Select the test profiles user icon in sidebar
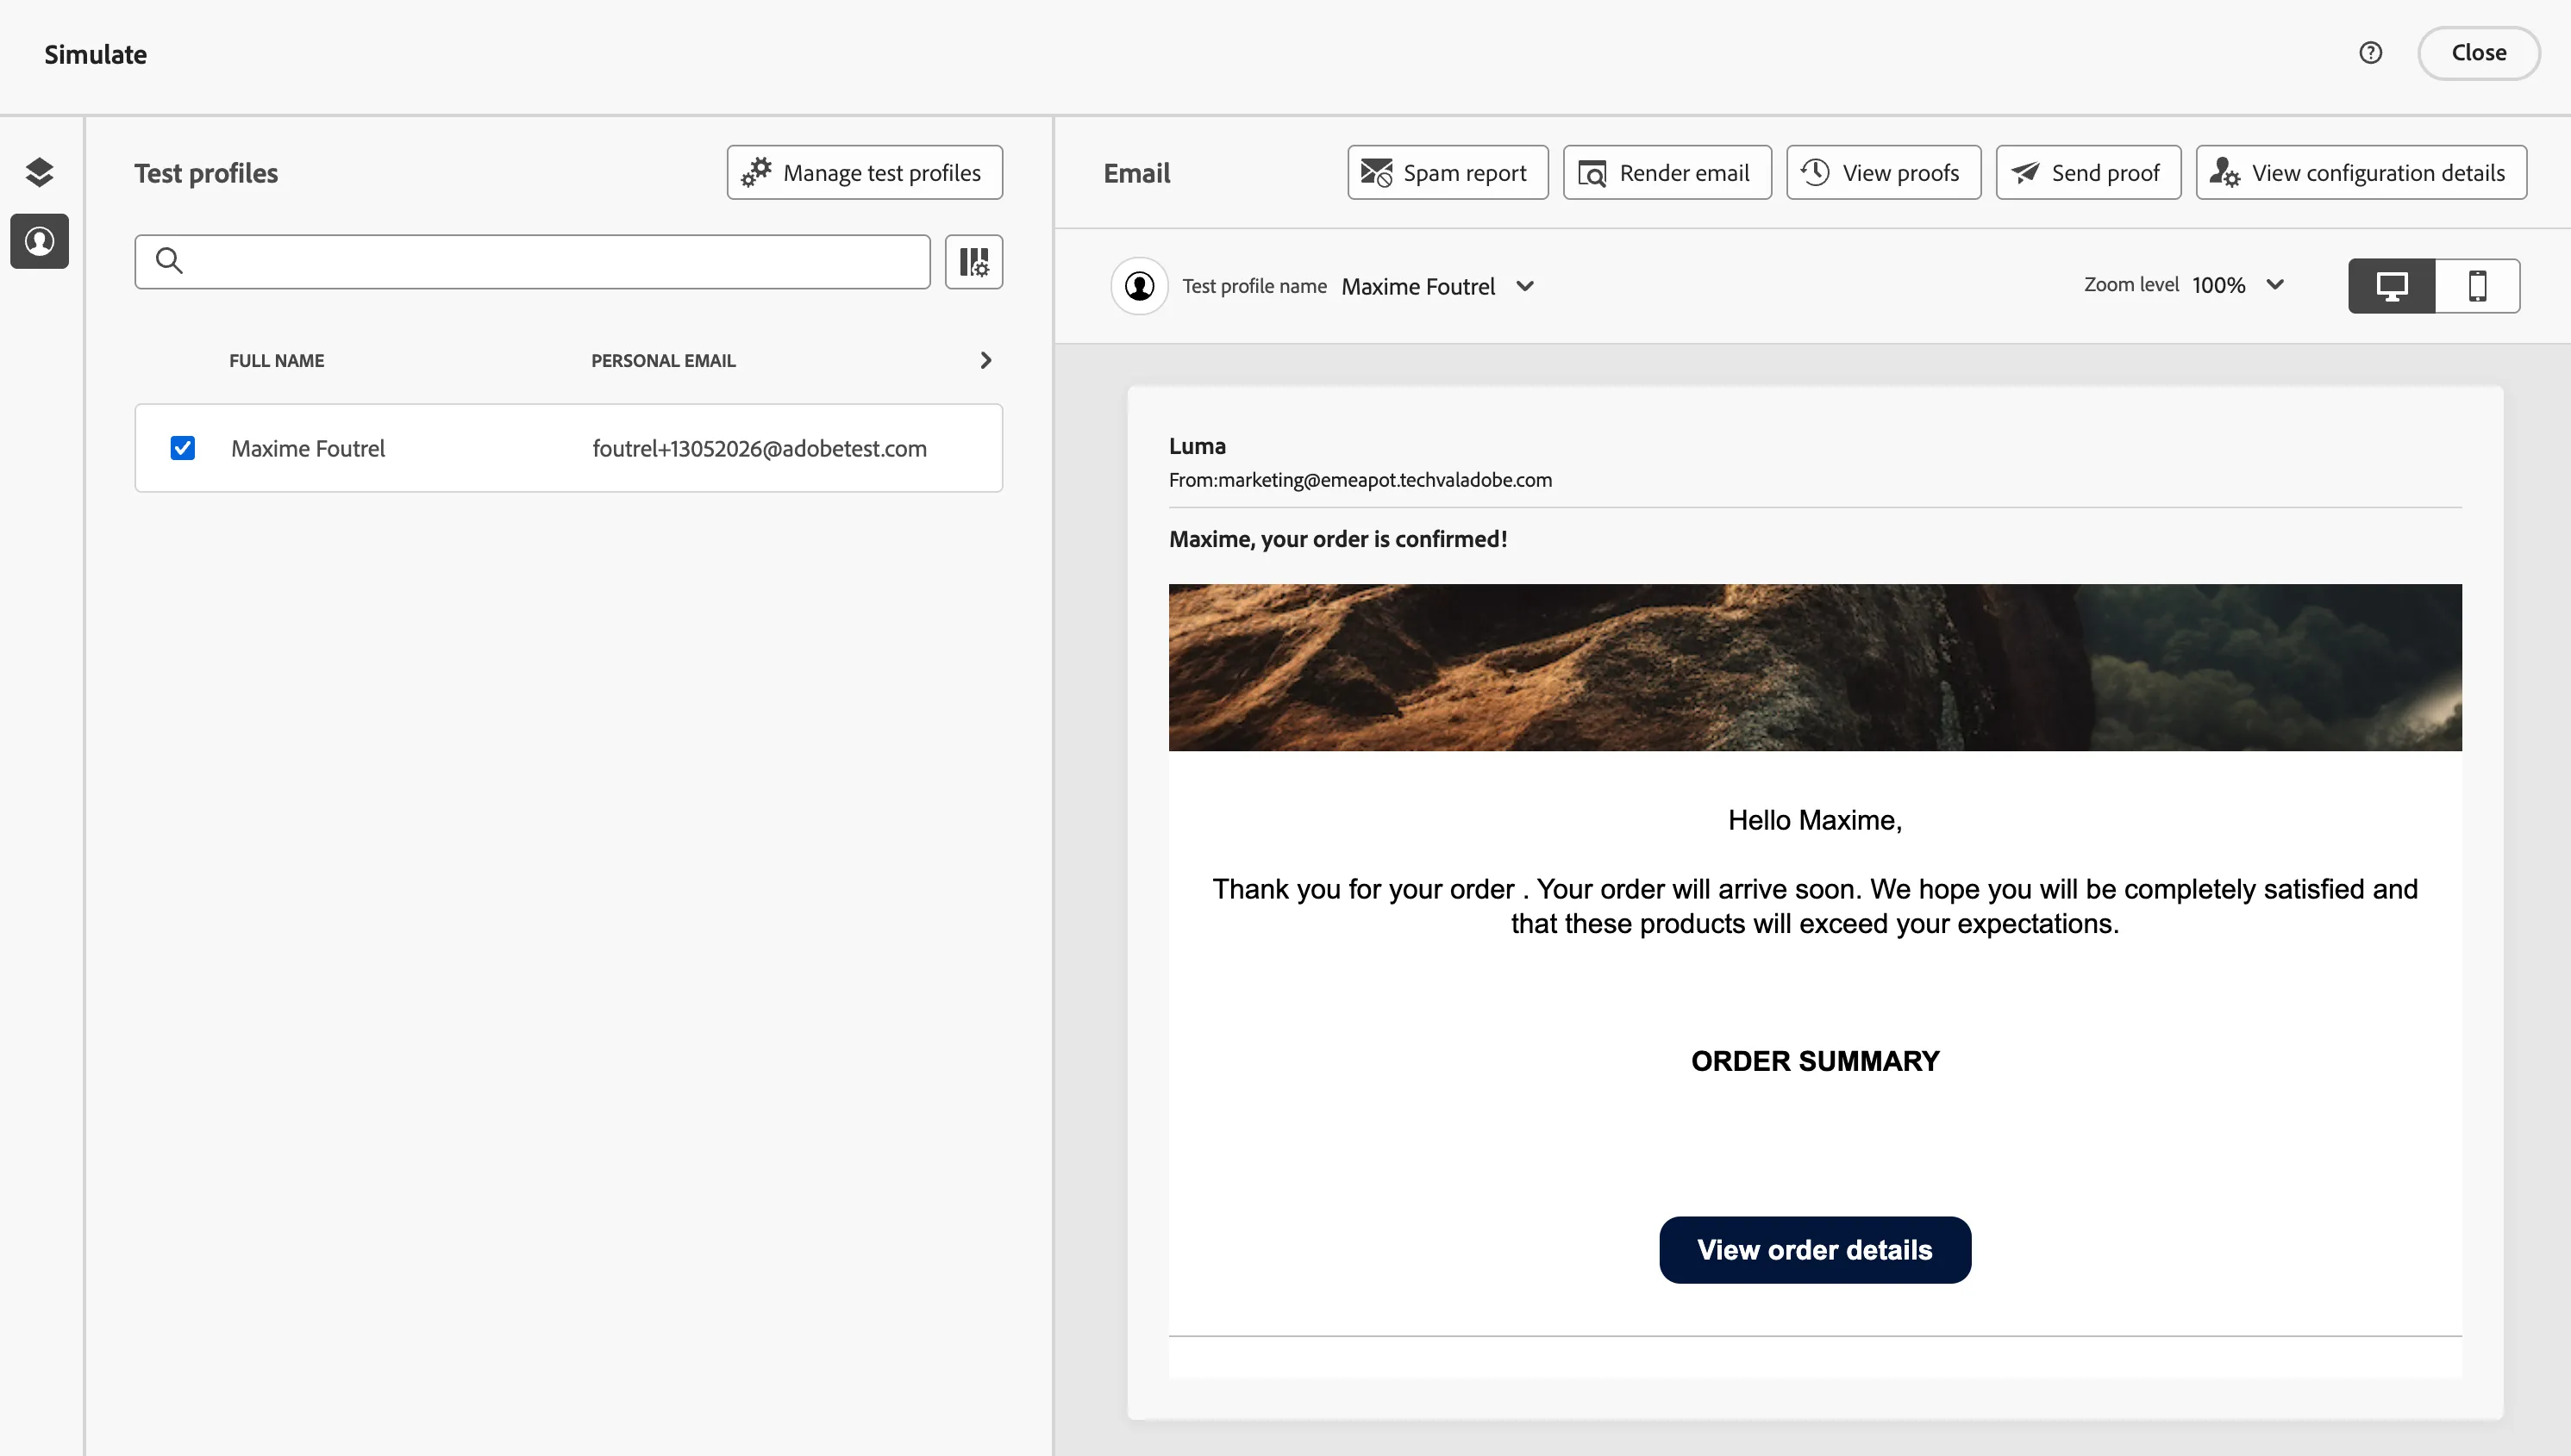This screenshot has height=1456, width=2571. (x=39, y=241)
